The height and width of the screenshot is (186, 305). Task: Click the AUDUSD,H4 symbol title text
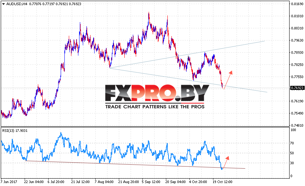point(17,4)
